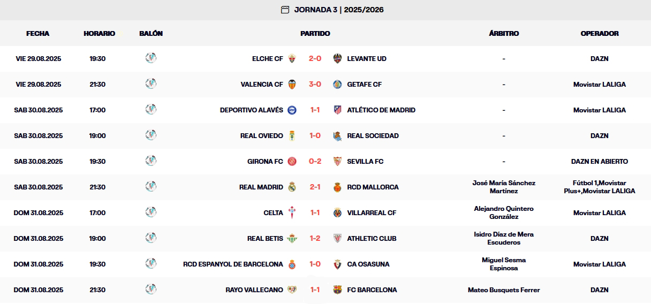Click the Jornada 3 2025/2026 title
This screenshot has width=651, height=304.
pyautogui.click(x=339, y=10)
